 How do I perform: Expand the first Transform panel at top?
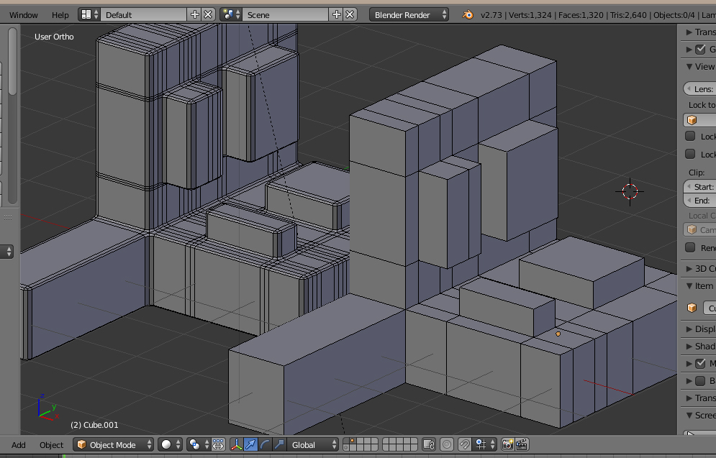pos(689,32)
